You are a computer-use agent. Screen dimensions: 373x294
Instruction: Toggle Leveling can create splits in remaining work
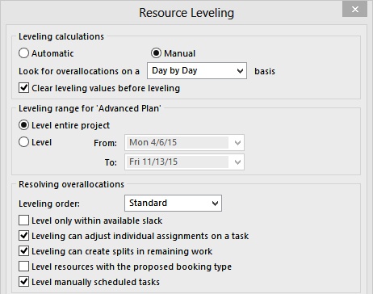tap(23, 251)
